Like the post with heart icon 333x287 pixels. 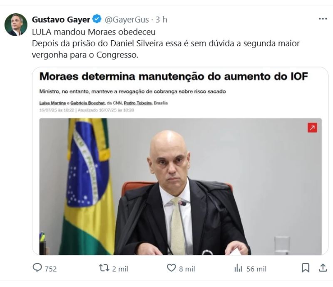[x=171, y=268]
